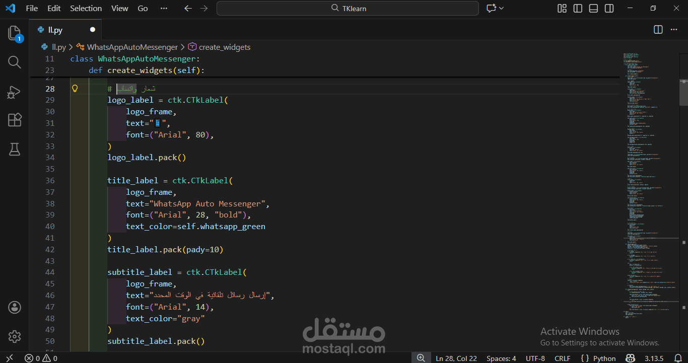The height and width of the screenshot is (363, 688).
Task: Click the lightbulb code action on line 28
Action: point(75,89)
